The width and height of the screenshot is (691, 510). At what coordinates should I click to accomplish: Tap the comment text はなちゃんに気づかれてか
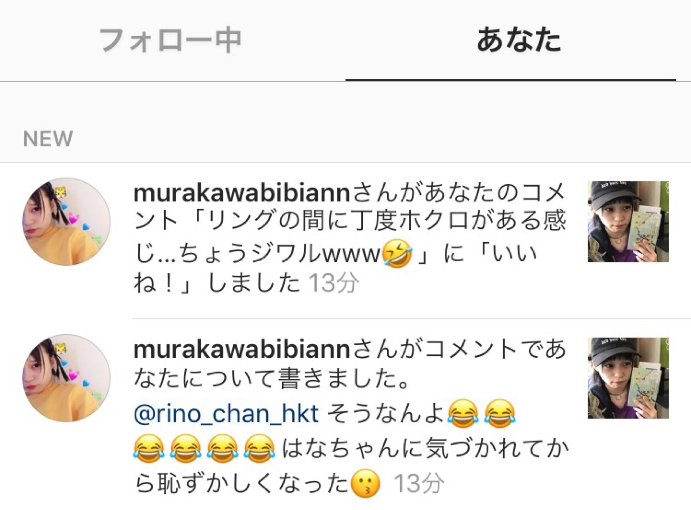(x=425, y=449)
